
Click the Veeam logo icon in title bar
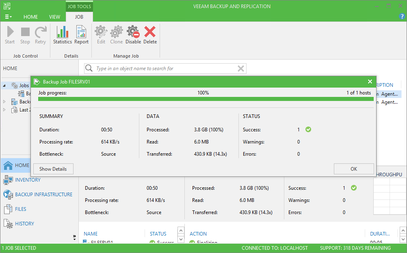[7, 6]
